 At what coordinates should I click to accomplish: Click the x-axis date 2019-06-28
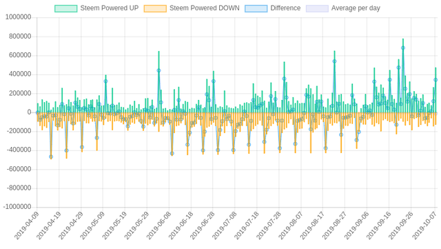(203, 226)
